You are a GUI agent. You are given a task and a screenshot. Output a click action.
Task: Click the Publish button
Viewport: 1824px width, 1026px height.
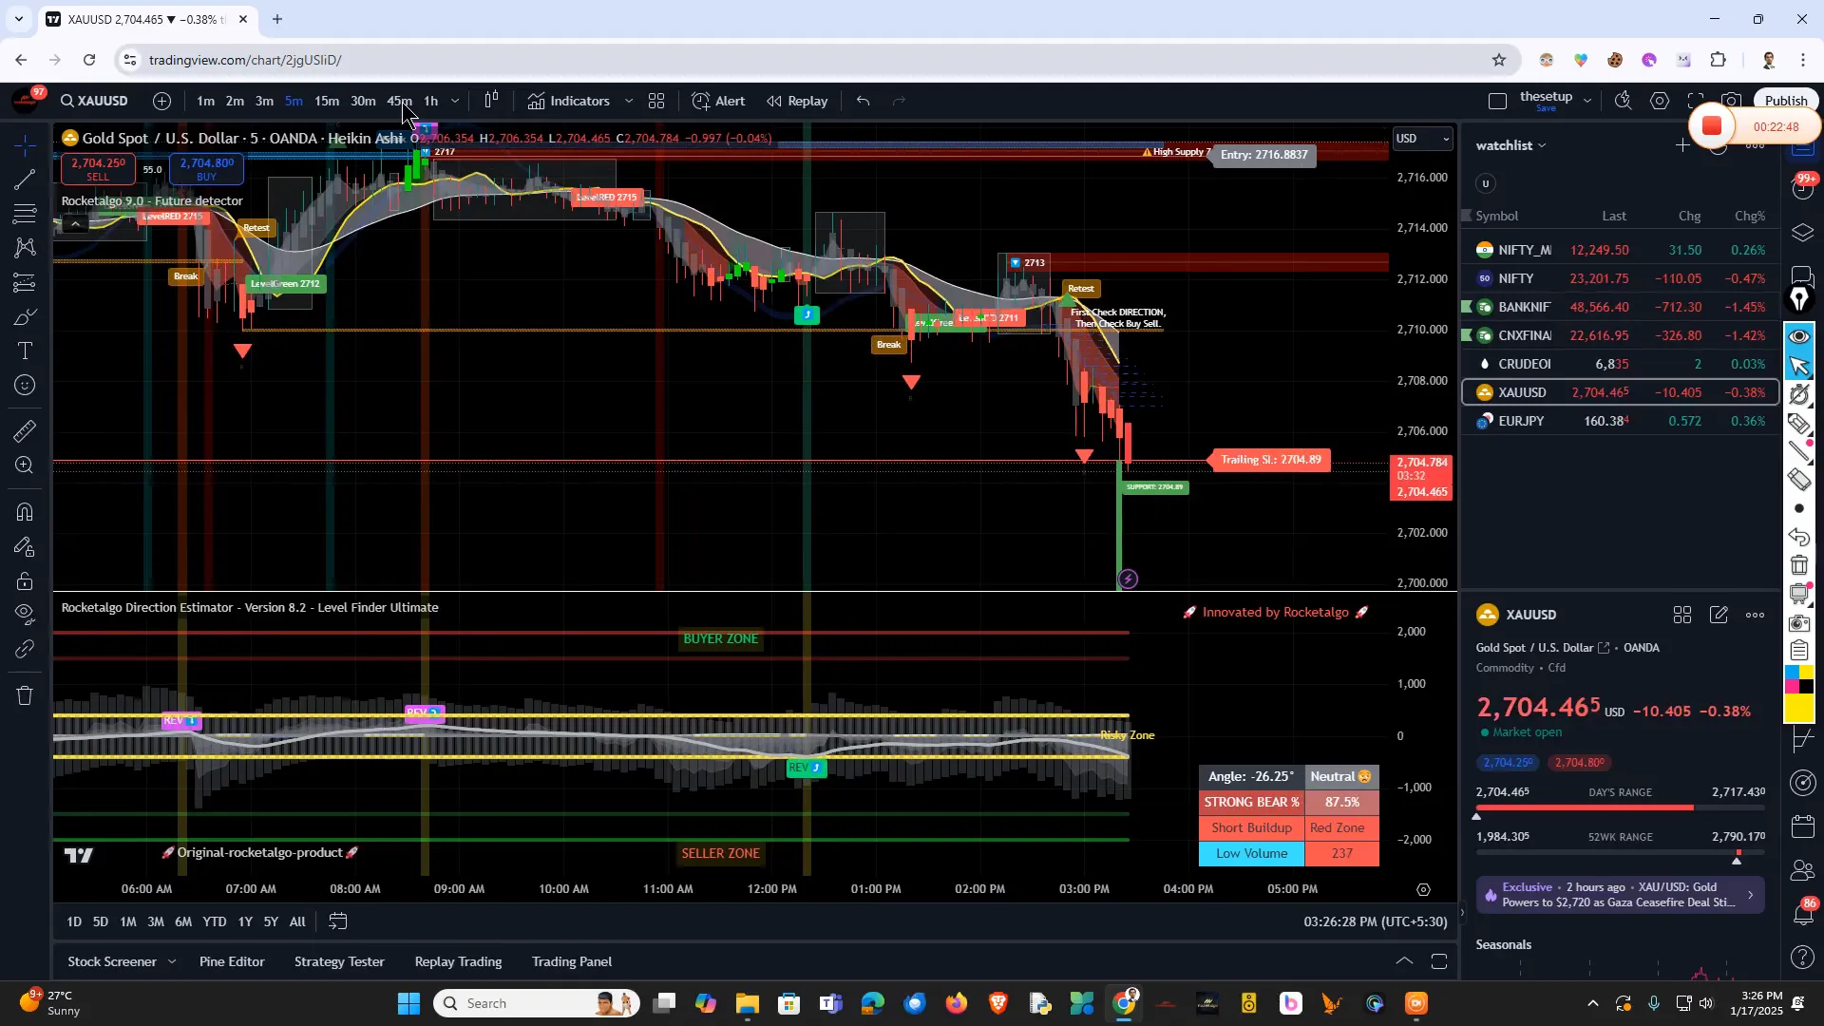point(1784,99)
